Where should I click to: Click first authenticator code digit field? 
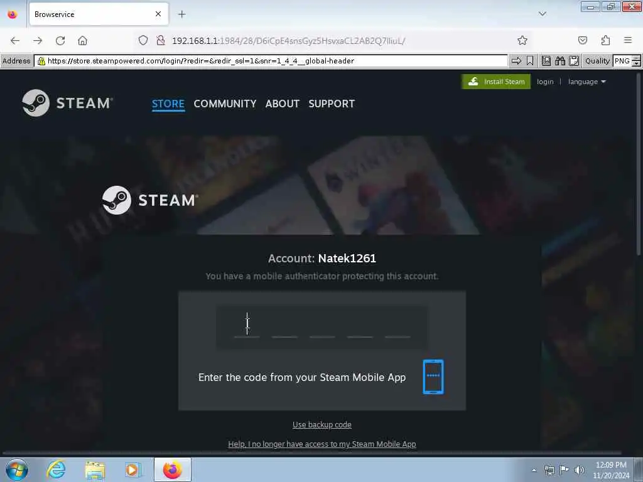pyautogui.click(x=246, y=326)
